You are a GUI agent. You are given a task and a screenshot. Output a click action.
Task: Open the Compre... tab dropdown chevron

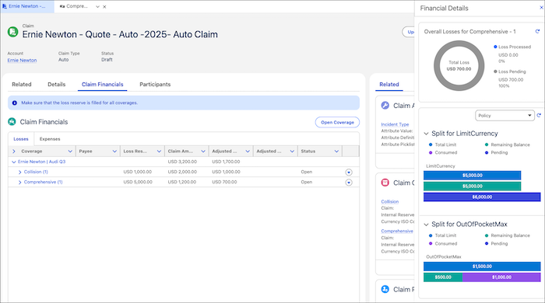click(97, 6)
